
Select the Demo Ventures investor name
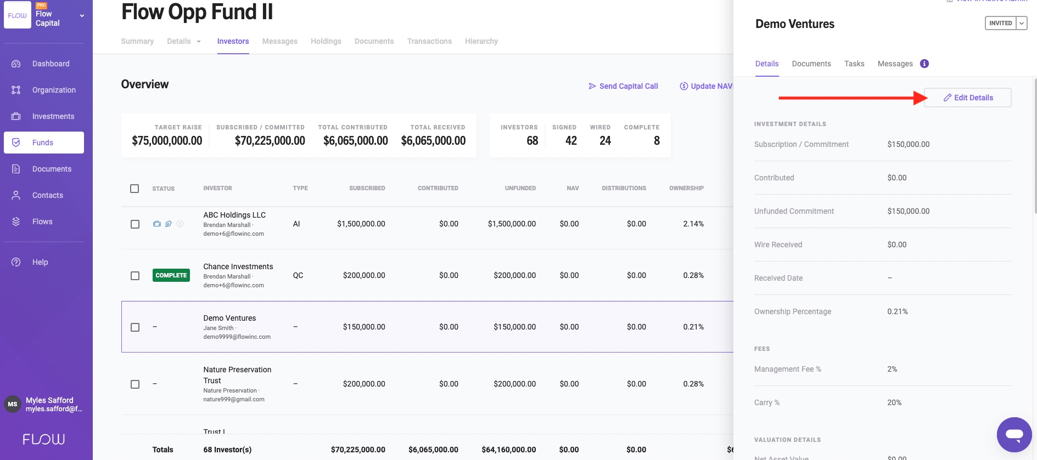point(229,318)
